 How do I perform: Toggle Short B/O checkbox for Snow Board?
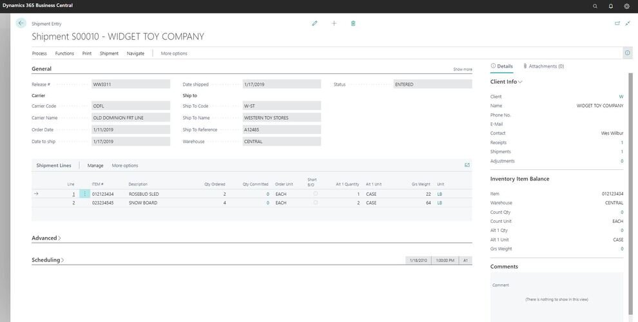coord(315,203)
